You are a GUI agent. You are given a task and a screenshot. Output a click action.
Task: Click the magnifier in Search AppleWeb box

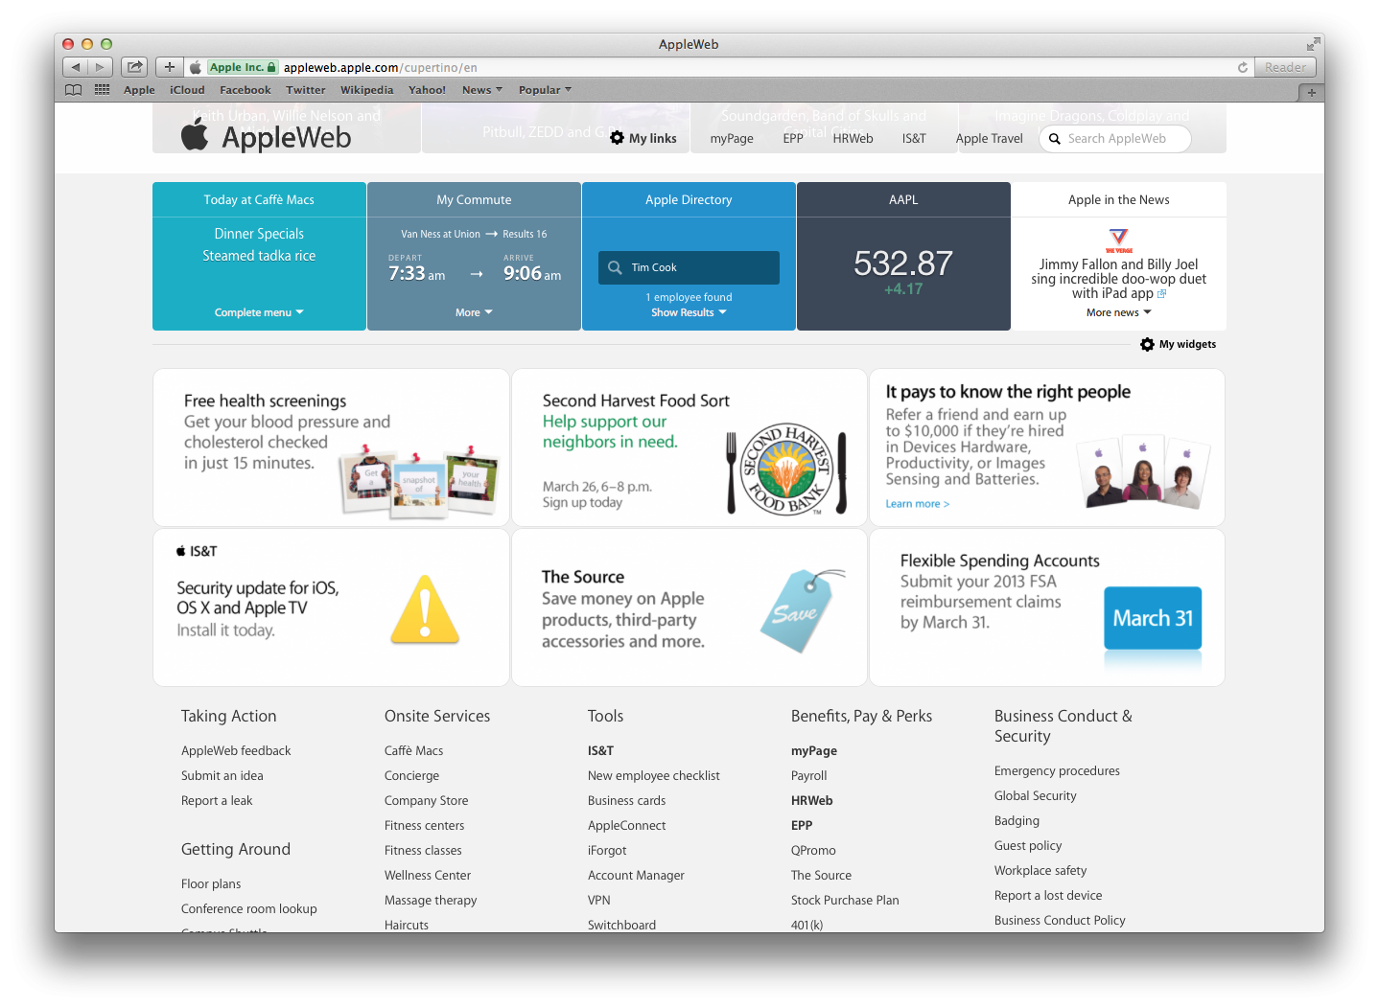click(x=1055, y=139)
